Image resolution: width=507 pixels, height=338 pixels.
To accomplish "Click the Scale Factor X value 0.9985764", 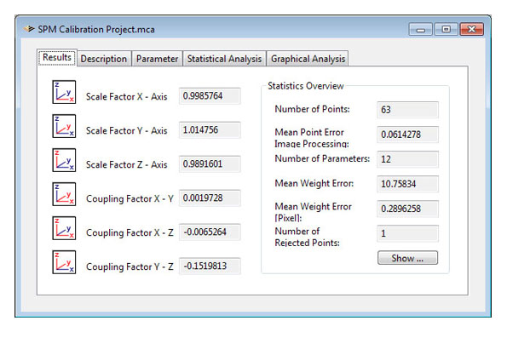I will (x=210, y=96).
